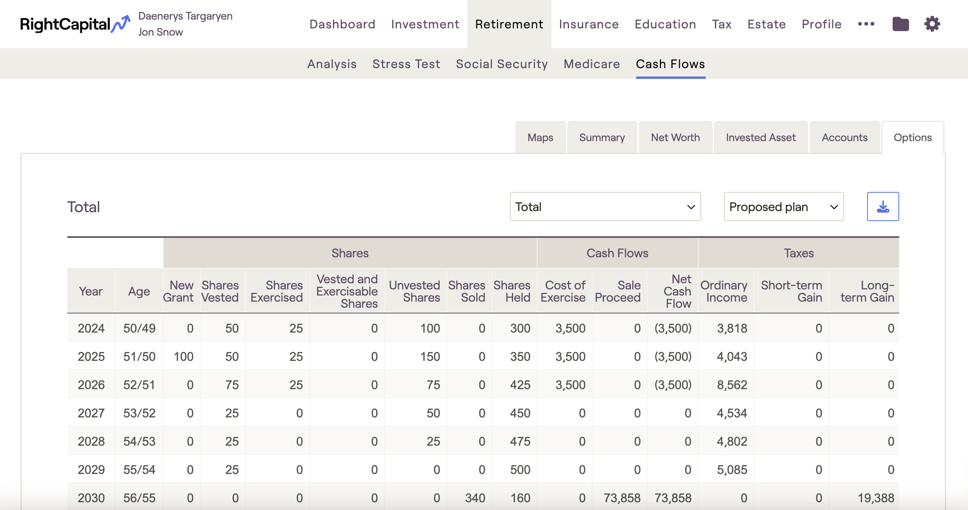Image resolution: width=968 pixels, height=510 pixels.
Task: Expand the Total account dropdown
Action: point(605,207)
